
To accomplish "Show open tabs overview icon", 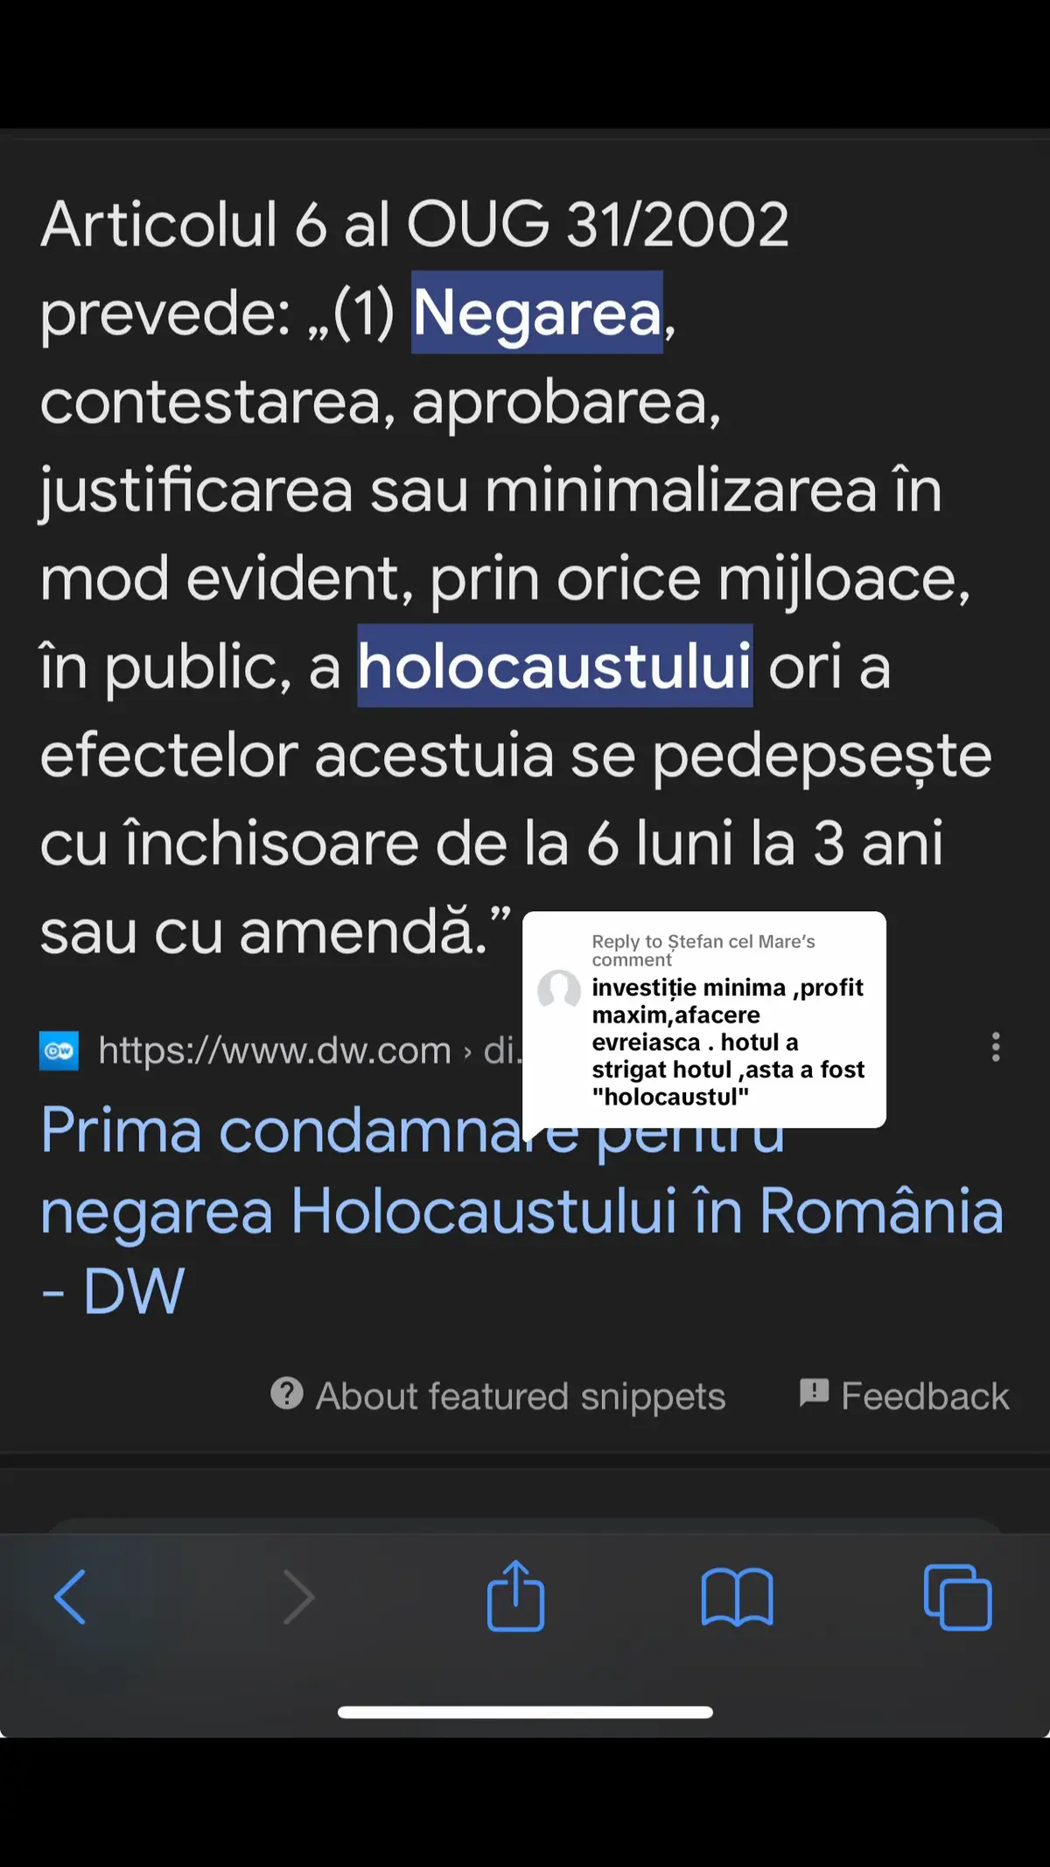I will 958,1597.
